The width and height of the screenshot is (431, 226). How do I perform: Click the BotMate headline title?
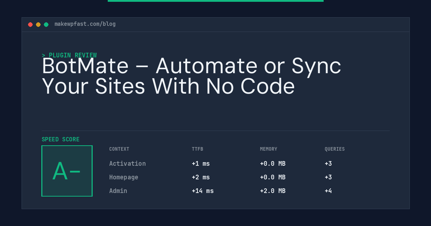[191, 76]
